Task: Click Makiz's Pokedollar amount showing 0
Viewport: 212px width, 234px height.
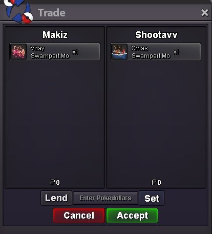Action: tap(55, 182)
